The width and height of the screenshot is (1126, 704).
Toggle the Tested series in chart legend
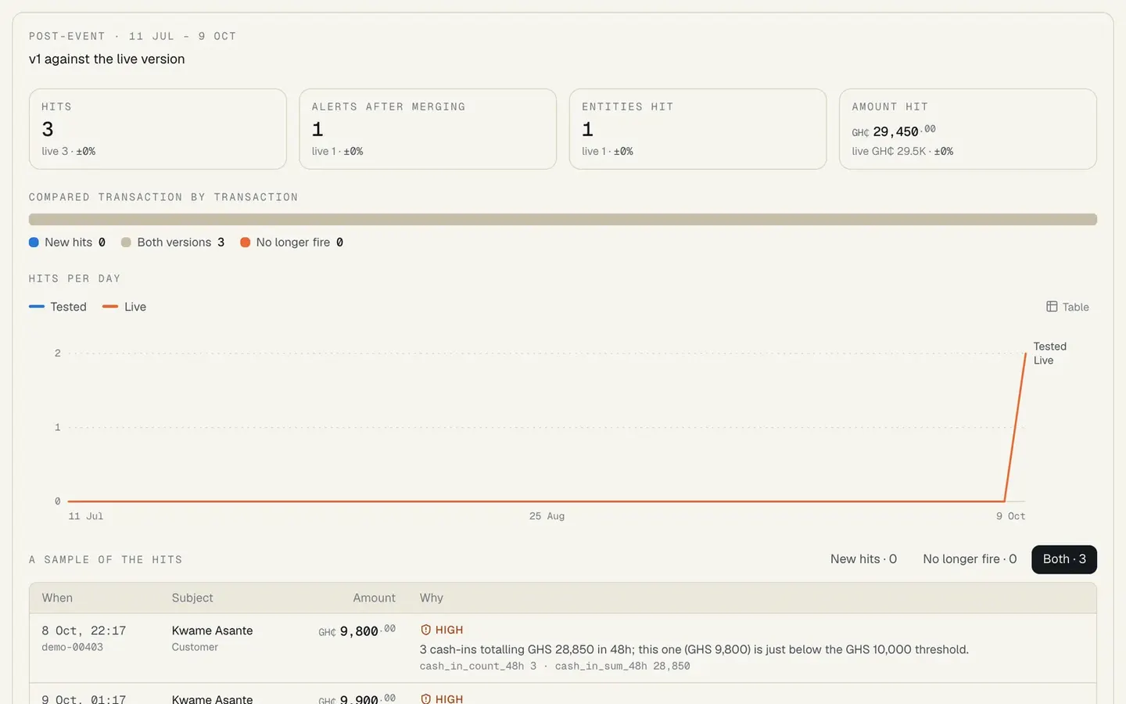(x=58, y=307)
